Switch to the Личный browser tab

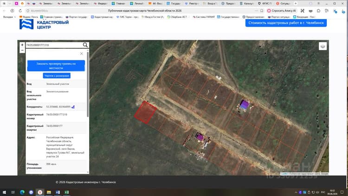pos(137,4)
